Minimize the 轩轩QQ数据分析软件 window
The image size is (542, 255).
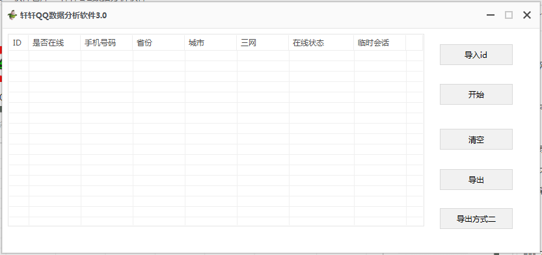[x=490, y=15]
